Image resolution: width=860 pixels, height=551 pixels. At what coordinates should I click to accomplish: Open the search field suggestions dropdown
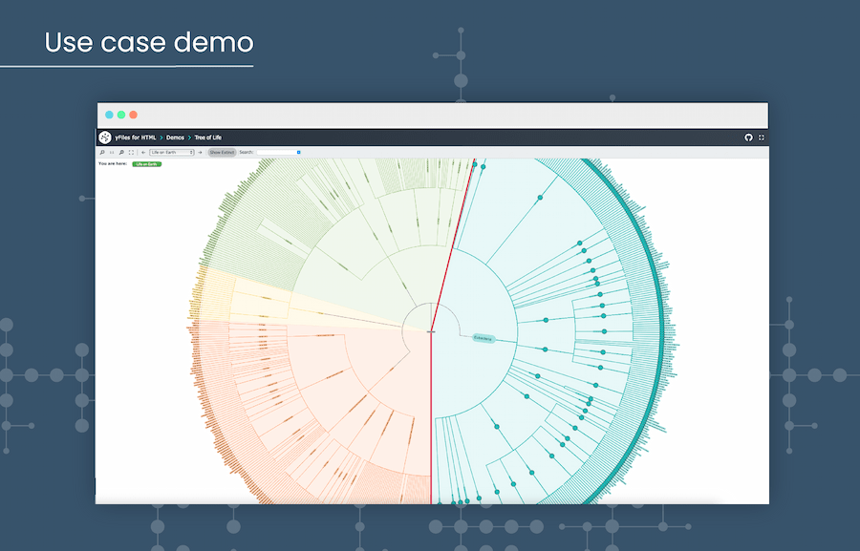[x=298, y=152]
